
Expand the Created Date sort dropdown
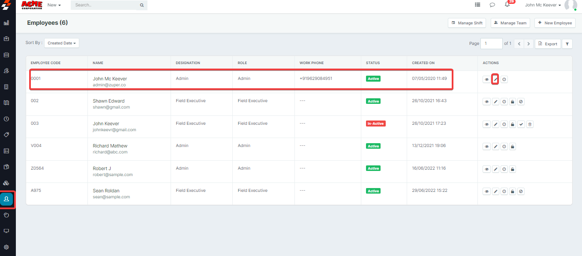(x=62, y=43)
